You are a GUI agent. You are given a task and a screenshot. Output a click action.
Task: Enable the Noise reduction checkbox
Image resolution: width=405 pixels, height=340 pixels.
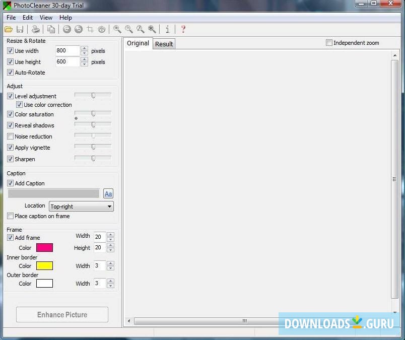(10, 136)
